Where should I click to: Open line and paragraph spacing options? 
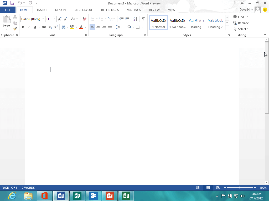coord(118,27)
